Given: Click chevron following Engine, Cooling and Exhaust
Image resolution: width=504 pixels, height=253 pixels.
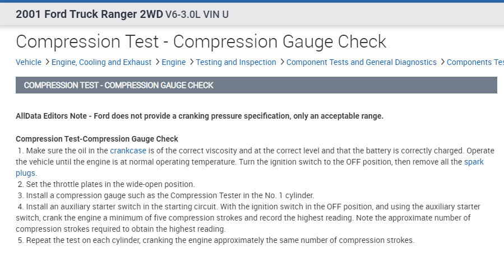Looking at the screenshot, I should coord(157,62).
